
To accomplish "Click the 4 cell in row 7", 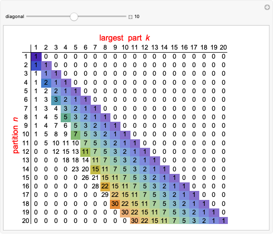I will pos(56,109).
